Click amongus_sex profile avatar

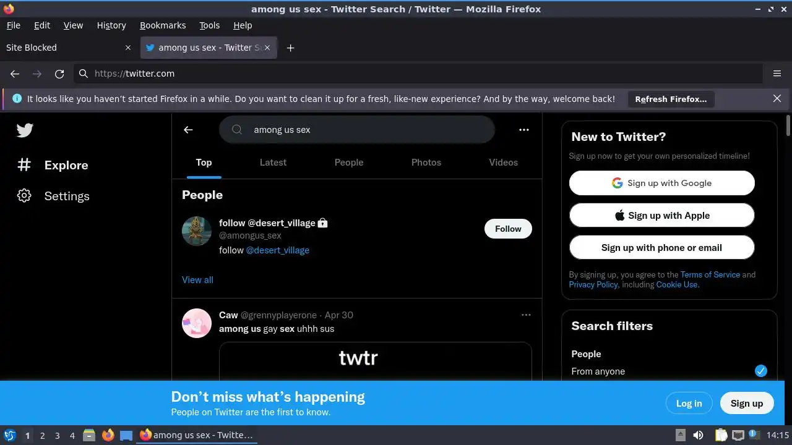197,231
